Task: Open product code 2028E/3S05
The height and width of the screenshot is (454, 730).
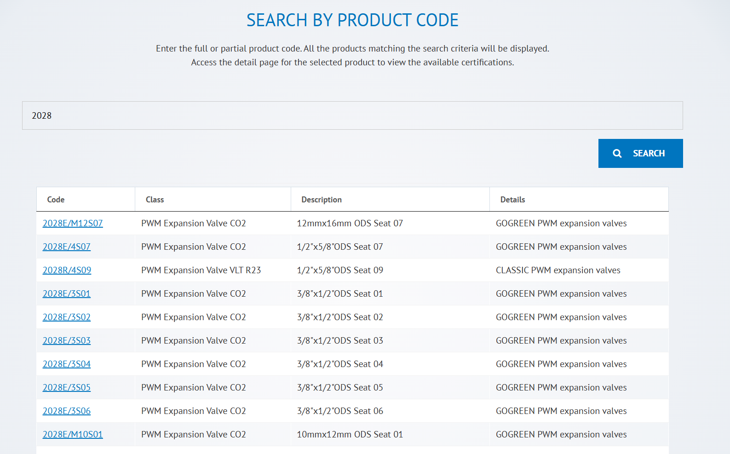Action: coord(67,387)
